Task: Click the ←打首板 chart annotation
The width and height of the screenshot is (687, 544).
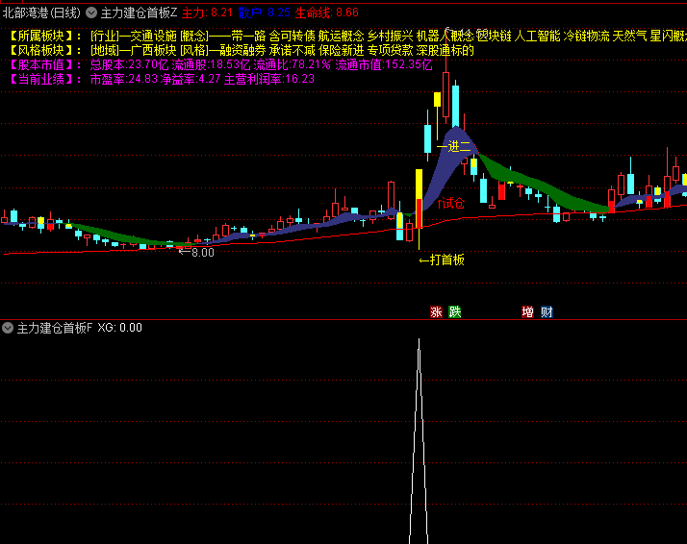Action: click(442, 260)
